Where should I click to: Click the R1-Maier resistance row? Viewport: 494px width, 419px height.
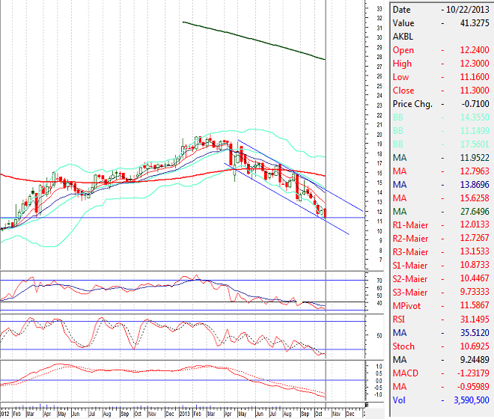click(442, 225)
